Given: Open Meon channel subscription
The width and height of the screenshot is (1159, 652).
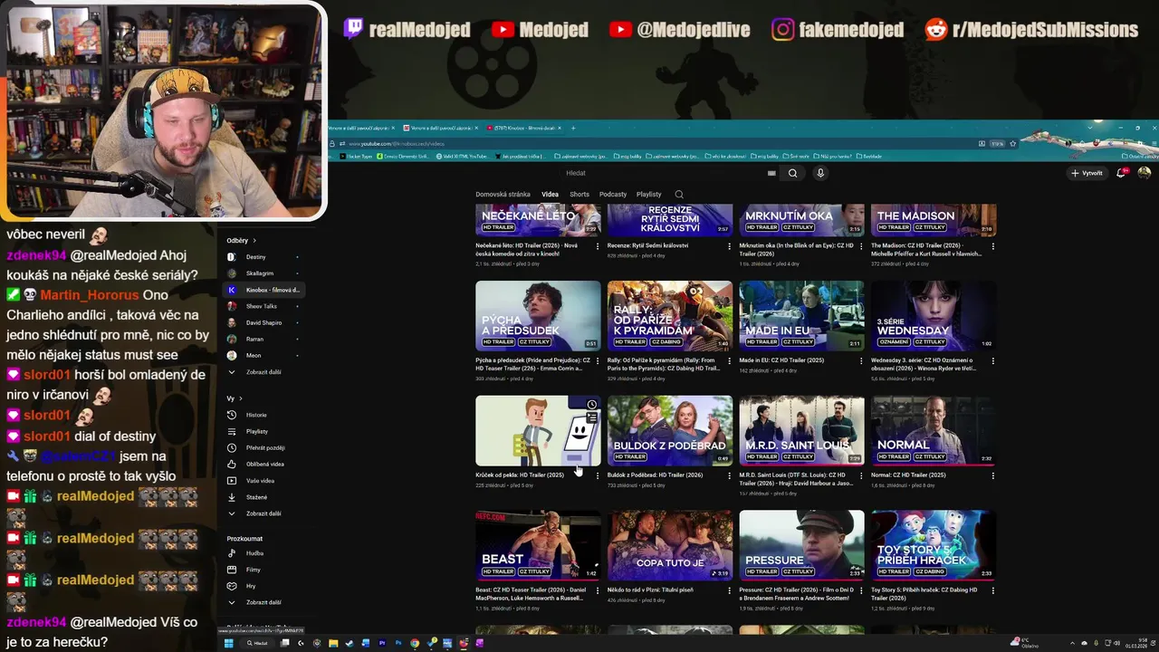Looking at the screenshot, I should (263, 355).
